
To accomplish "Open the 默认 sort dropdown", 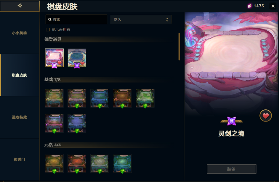I will click(x=141, y=20).
